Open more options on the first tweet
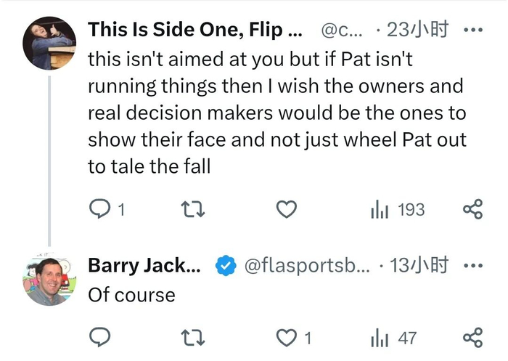508x361 pixels. [x=472, y=31]
